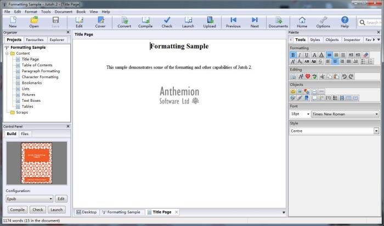Click the book cover thumbnail preview

point(37,163)
